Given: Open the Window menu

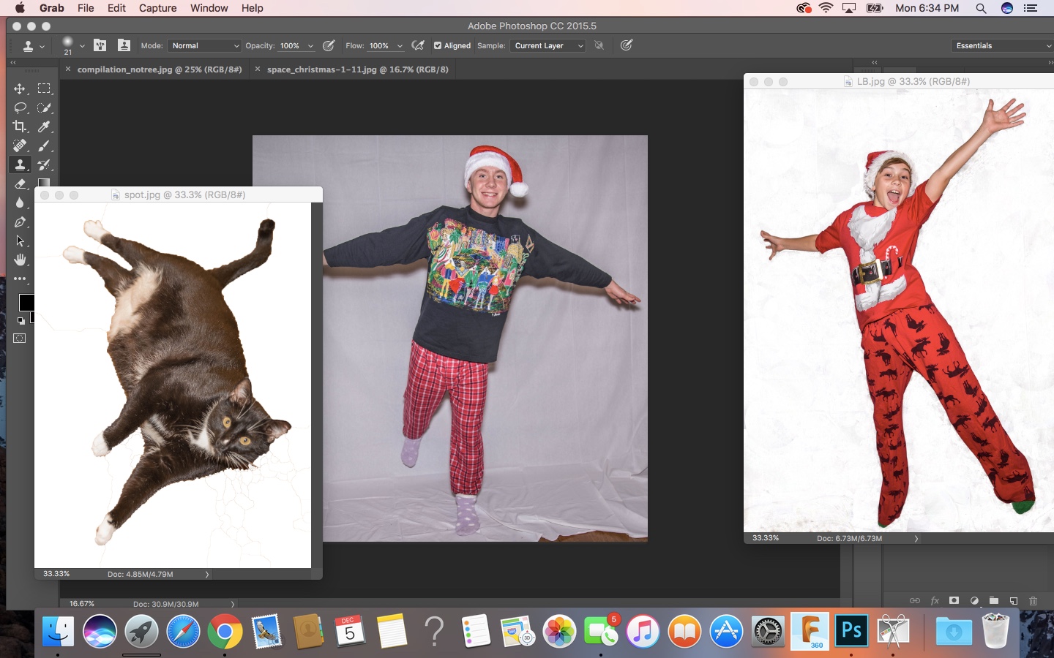Looking at the screenshot, I should pos(209,8).
